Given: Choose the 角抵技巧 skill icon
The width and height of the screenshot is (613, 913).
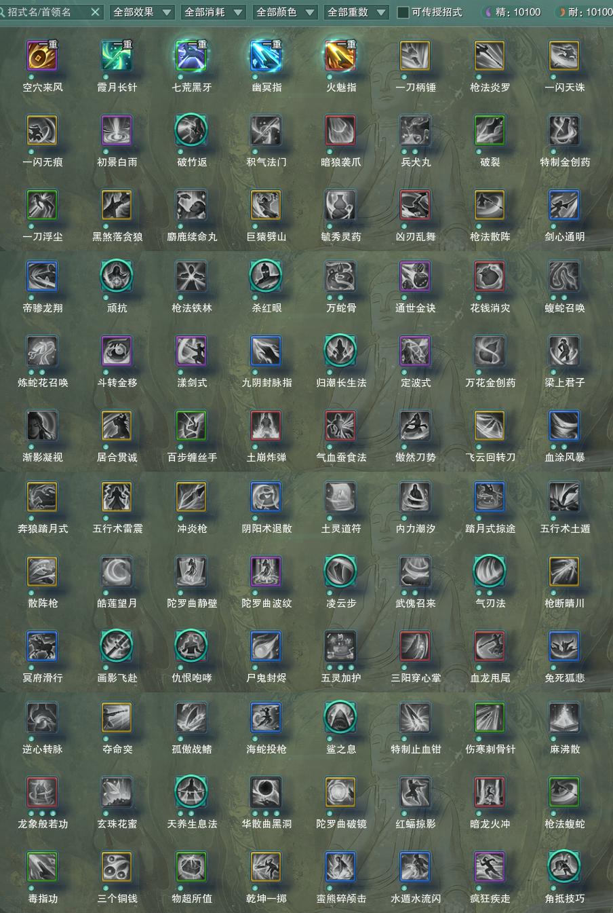Looking at the screenshot, I should 564,866.
